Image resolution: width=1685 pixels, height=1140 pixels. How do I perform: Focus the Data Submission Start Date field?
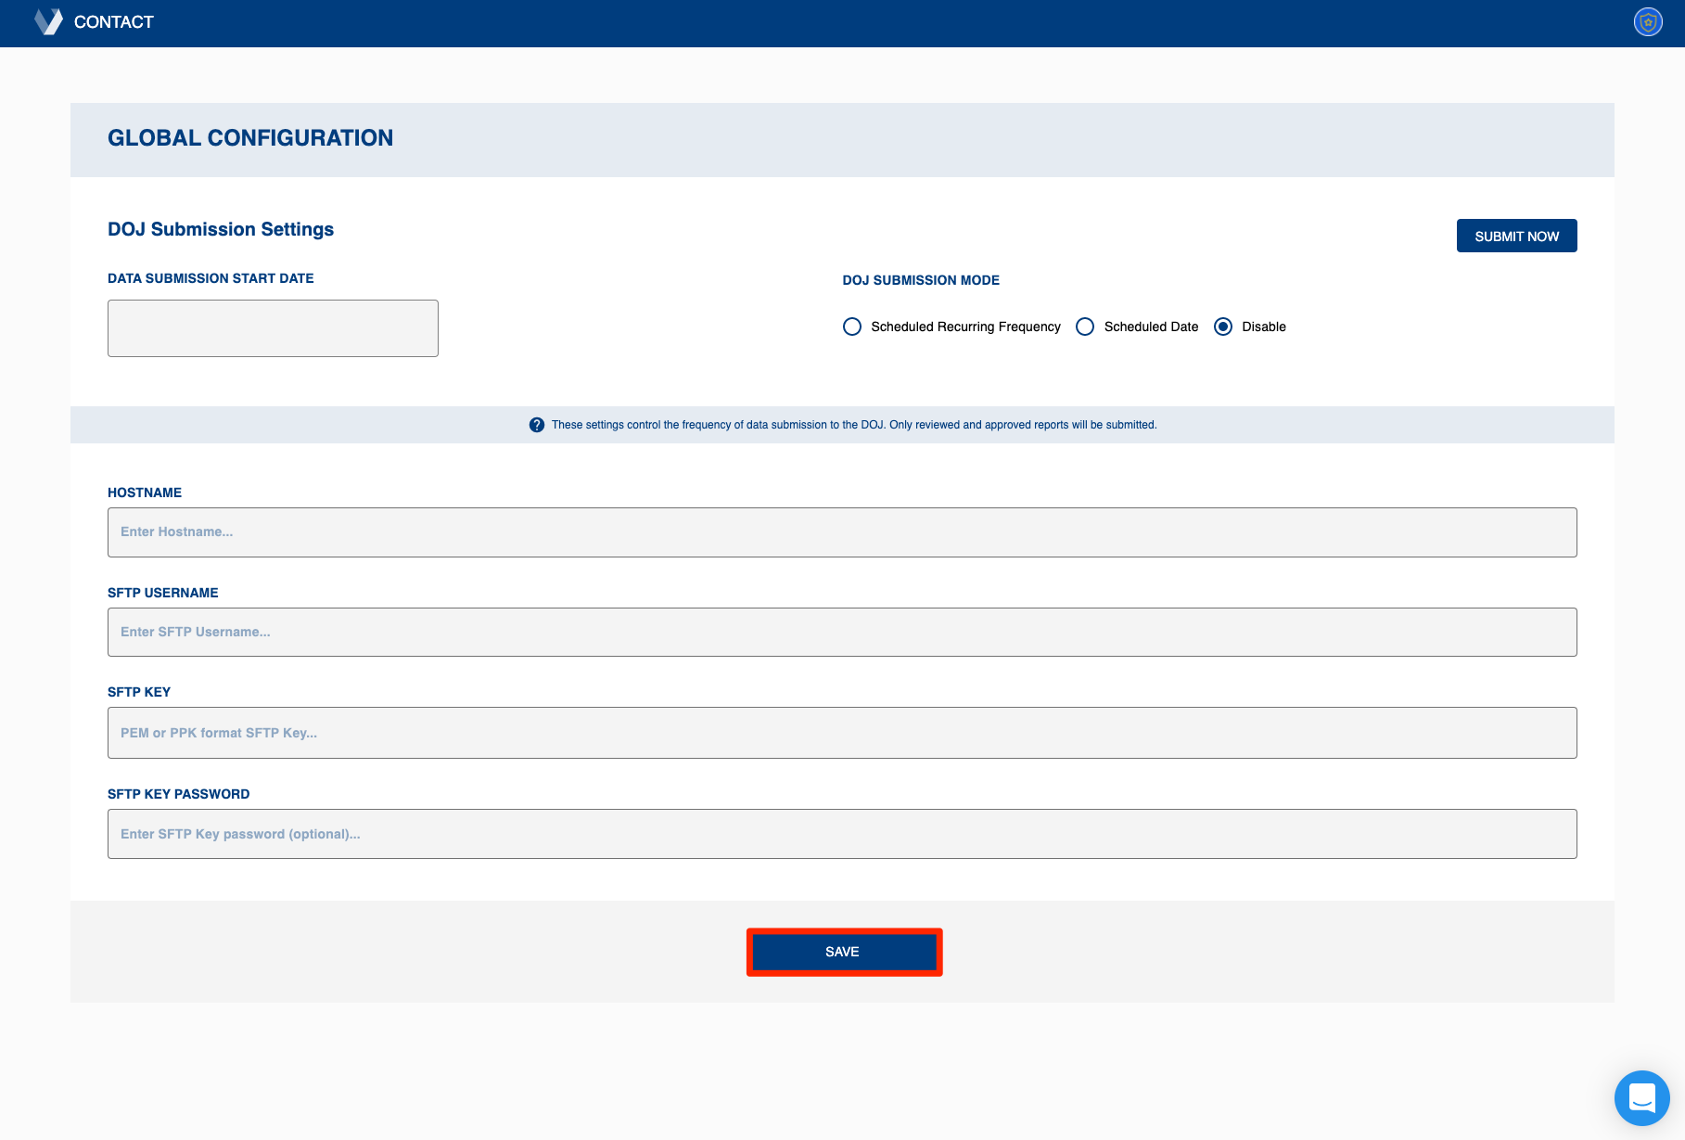(x=273, y=328)
